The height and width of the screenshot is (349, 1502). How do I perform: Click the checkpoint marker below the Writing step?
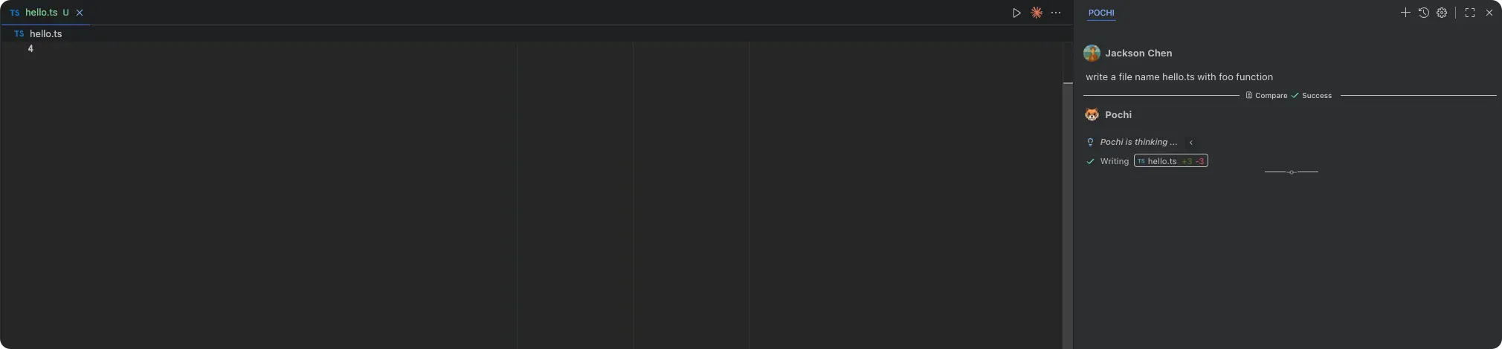click(1292, 172)
